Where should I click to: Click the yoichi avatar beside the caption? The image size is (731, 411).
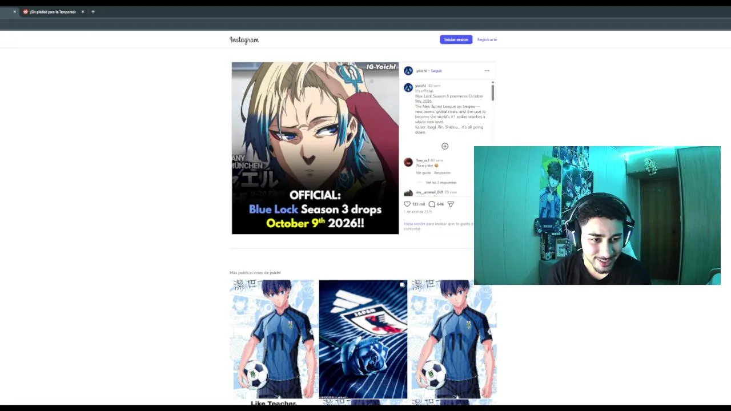(x=408, y=88)
